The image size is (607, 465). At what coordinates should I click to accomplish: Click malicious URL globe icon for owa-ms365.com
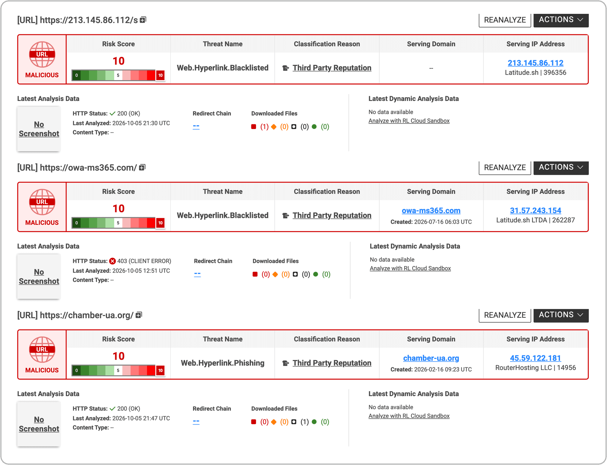tap(42, 202)
